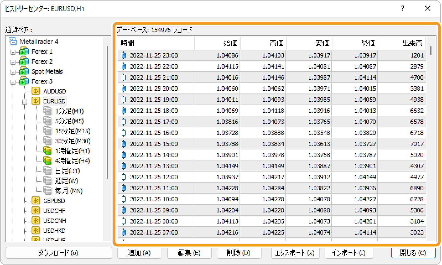Click the 30分足(M30) database icon
Image resolution: width=442 pixels, height=265 pixels.
tap(47, 141)
